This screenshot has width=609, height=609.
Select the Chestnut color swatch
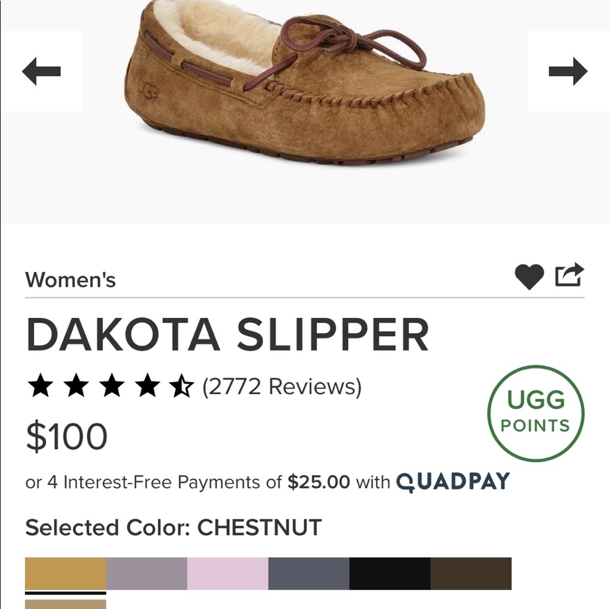click(x=64, y=574)
